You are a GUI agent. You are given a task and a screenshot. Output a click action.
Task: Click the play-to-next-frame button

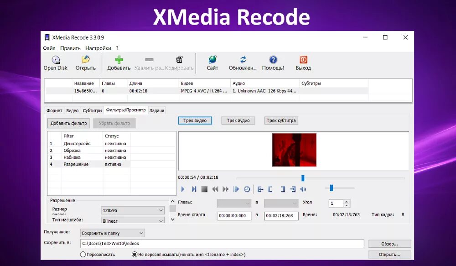coord(194,189)
